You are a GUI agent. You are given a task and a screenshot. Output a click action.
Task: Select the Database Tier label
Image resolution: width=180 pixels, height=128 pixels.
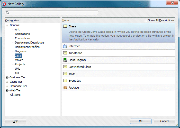18,86
